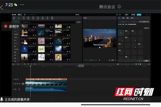Select the 'none' style preset icon
Viewport: 161px width, 107px height.
coord(121,33)
